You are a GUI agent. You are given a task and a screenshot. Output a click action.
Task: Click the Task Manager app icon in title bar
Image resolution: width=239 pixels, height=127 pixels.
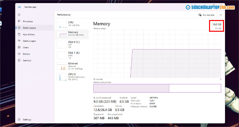tap(19, 6)
